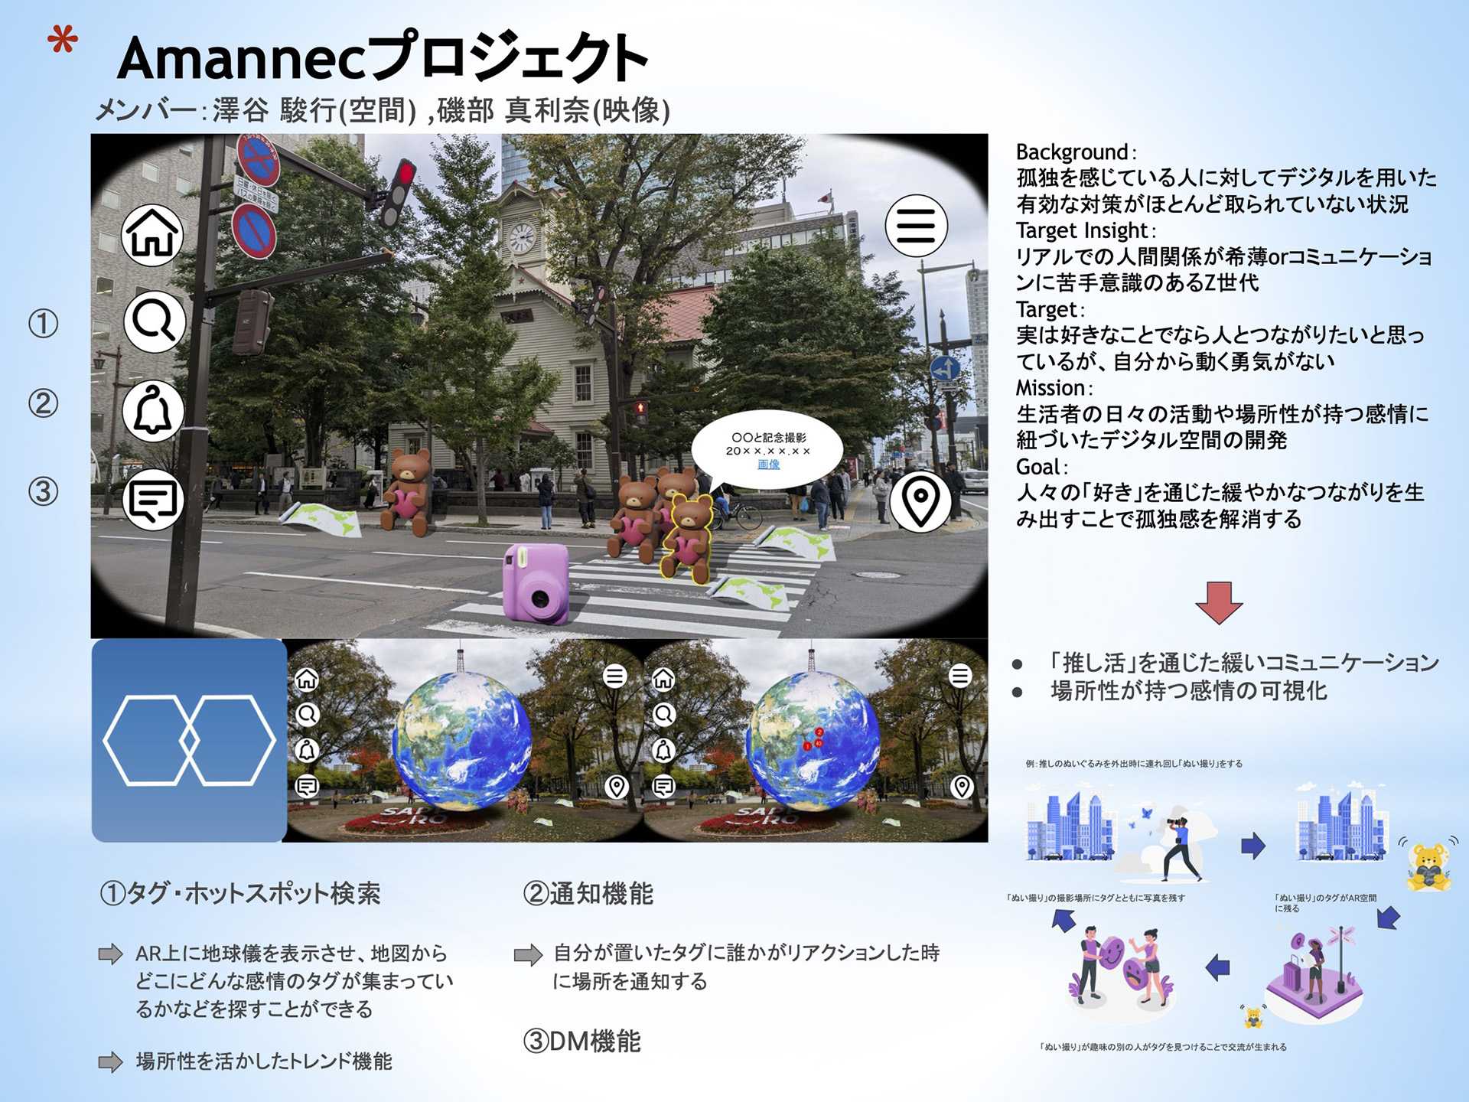Click the large bell notification icon
The height and width of the screenshot is (1102, 1469).
(153, 411)
